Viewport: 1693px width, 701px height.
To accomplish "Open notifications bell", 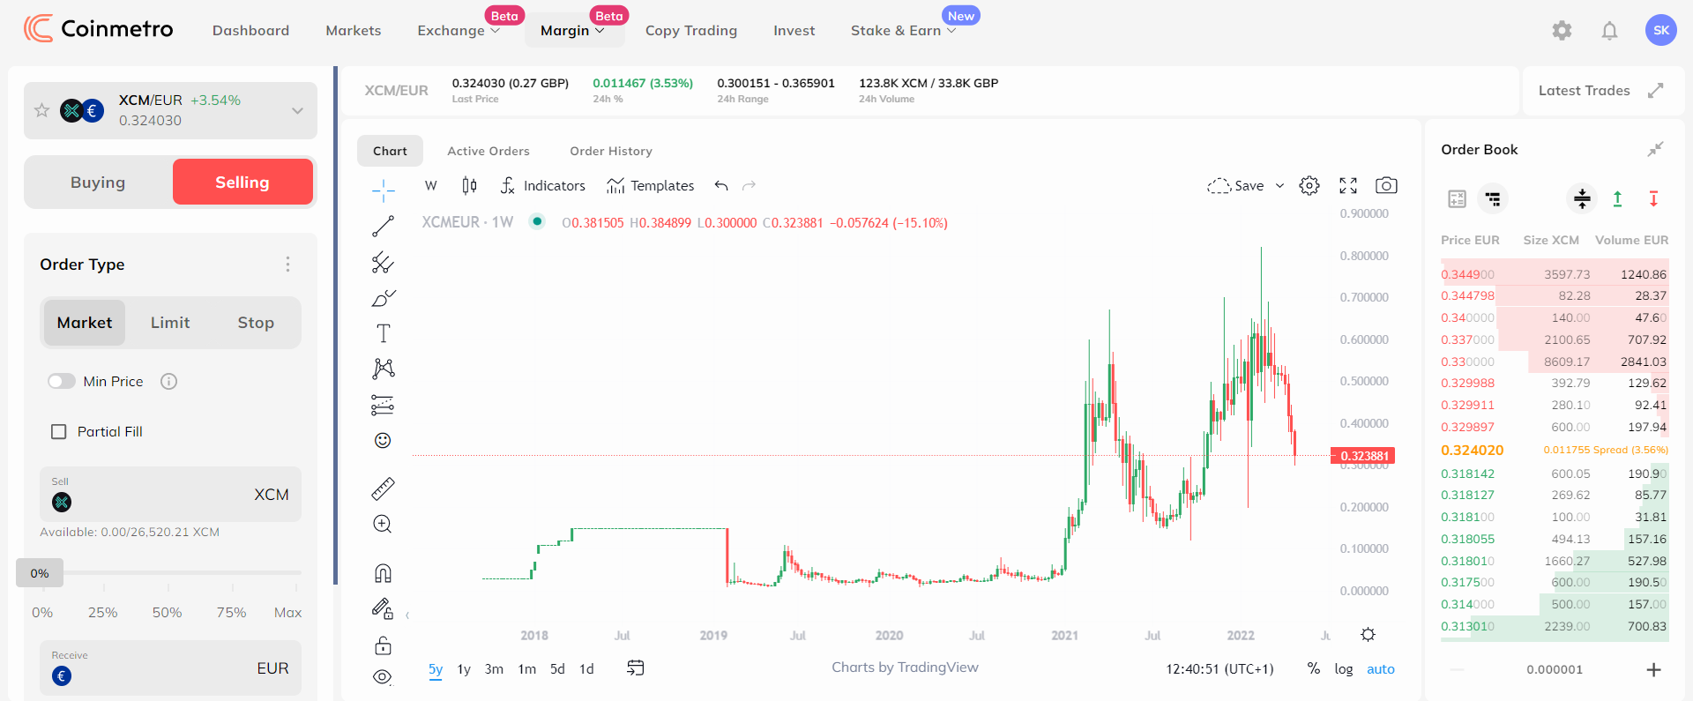I will (x=1609, y=31).
